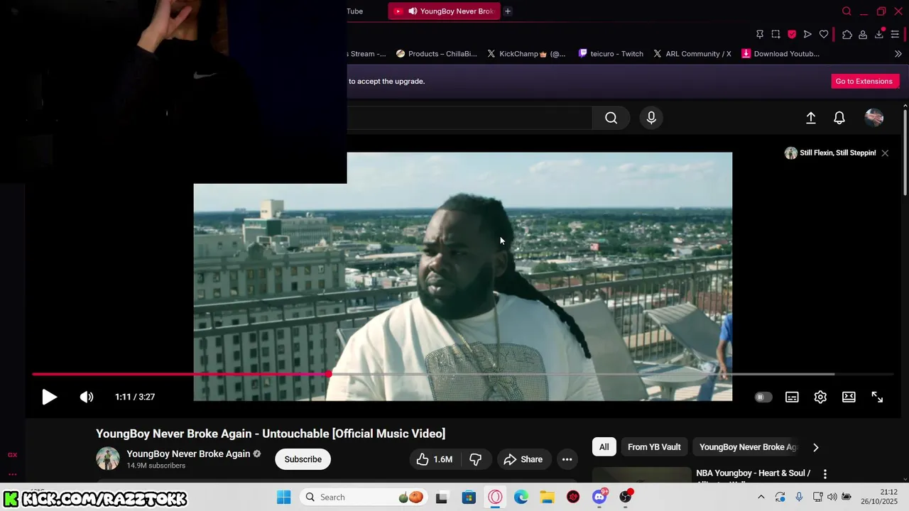The height and width of the screenshot is (511, 909).
Task: Expand hidden system tray icons chevron
Action: click(761, 497)
